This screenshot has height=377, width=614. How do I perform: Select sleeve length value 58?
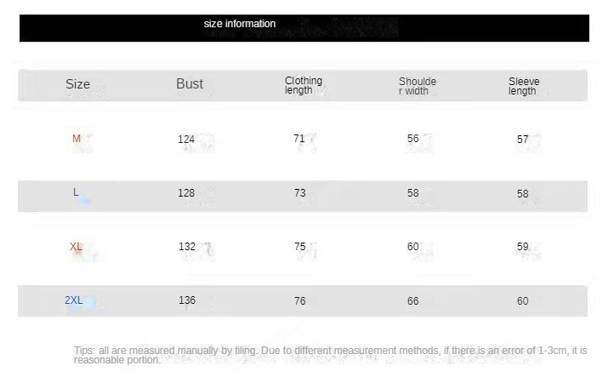click(x=522, y=193)
